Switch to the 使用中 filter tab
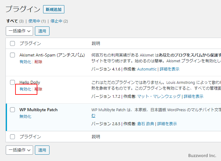221x161 pixels. [34, 21]
